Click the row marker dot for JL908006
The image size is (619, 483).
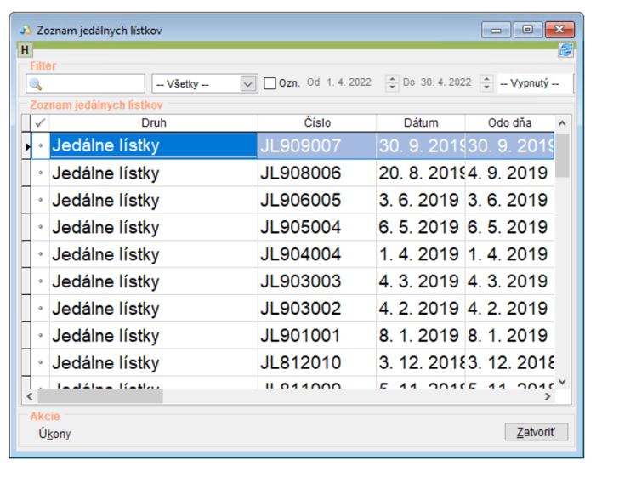(40, 174)
